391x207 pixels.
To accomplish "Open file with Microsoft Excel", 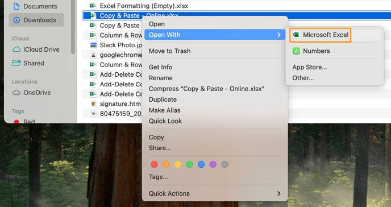I will click(x=321, y=35).
